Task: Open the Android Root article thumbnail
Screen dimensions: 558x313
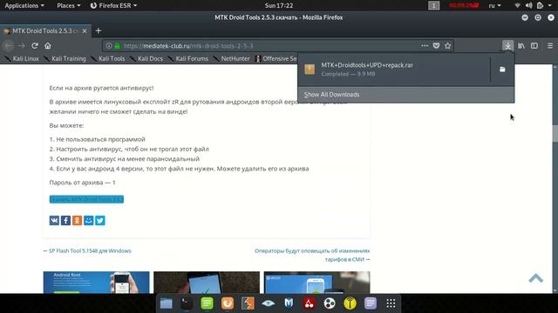Action: [x=97, y=283]
